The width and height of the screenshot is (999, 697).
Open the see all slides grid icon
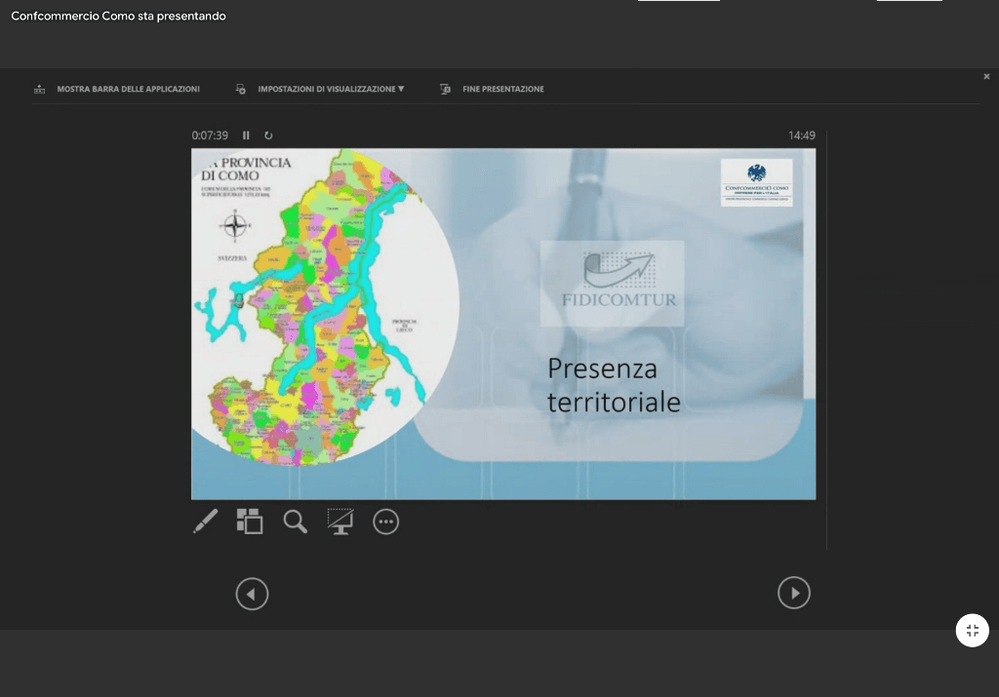click(x=250, y=522)
